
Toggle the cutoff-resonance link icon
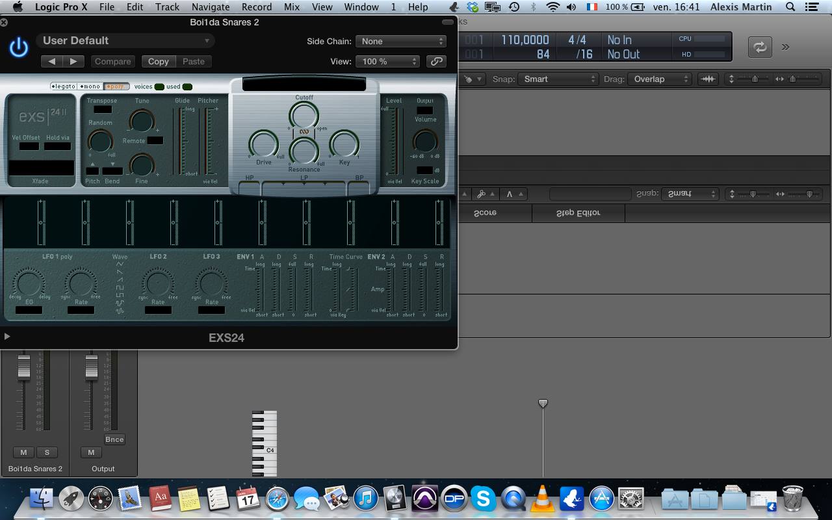click(x=304, y=132)
